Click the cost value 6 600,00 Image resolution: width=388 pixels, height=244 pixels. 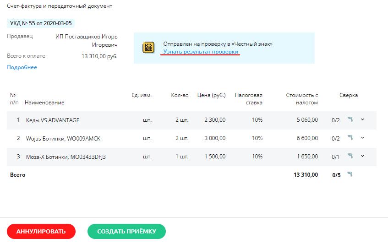(307, 138)
